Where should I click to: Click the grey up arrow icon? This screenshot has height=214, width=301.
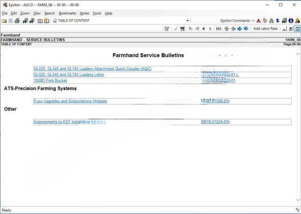227,29
